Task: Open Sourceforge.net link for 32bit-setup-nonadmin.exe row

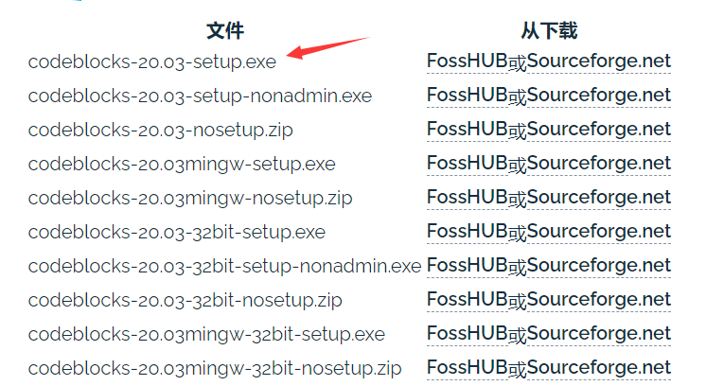Action: click(599, 266)
